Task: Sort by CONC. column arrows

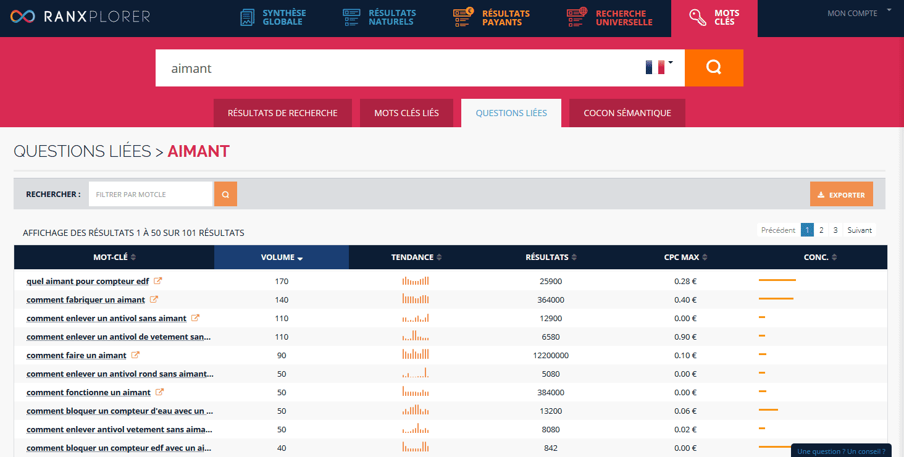Action: 834,258
